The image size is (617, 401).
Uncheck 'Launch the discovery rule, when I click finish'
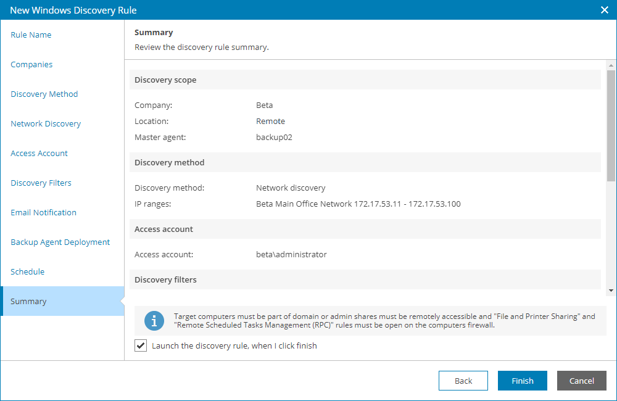pyautogui.click(x=141, y=345)
